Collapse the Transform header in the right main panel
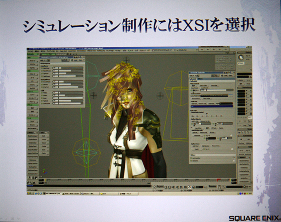The height and width of the screenshot is (222, 281). [245, 87]
